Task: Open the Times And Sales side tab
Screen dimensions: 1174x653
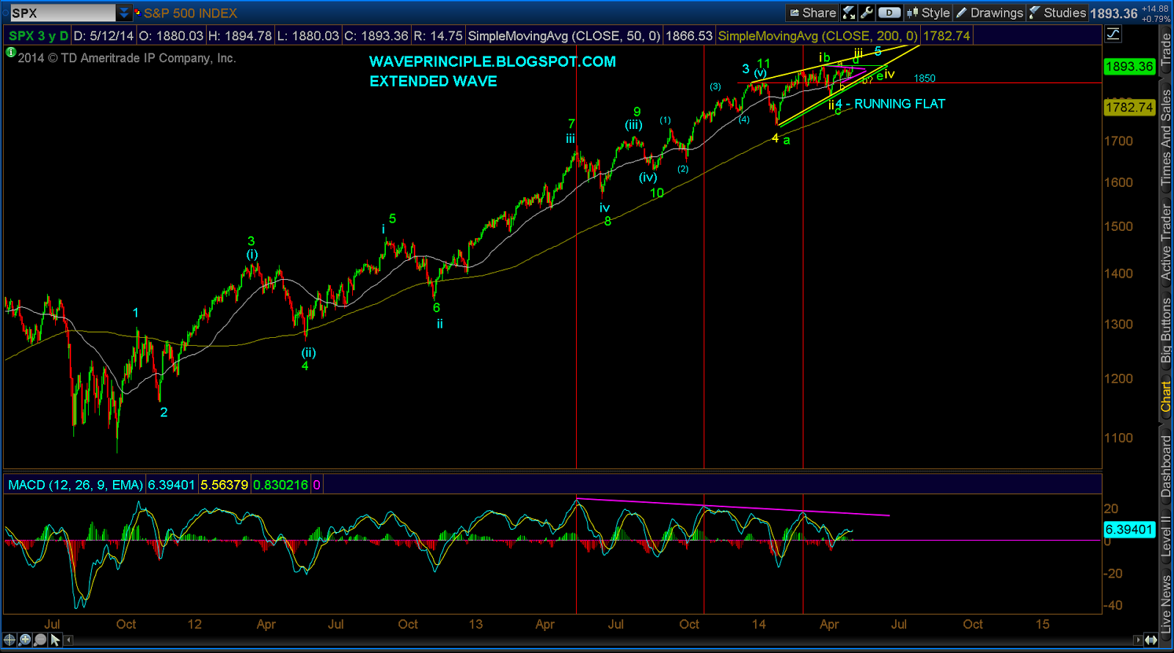Action: [x=1166, y=136]
